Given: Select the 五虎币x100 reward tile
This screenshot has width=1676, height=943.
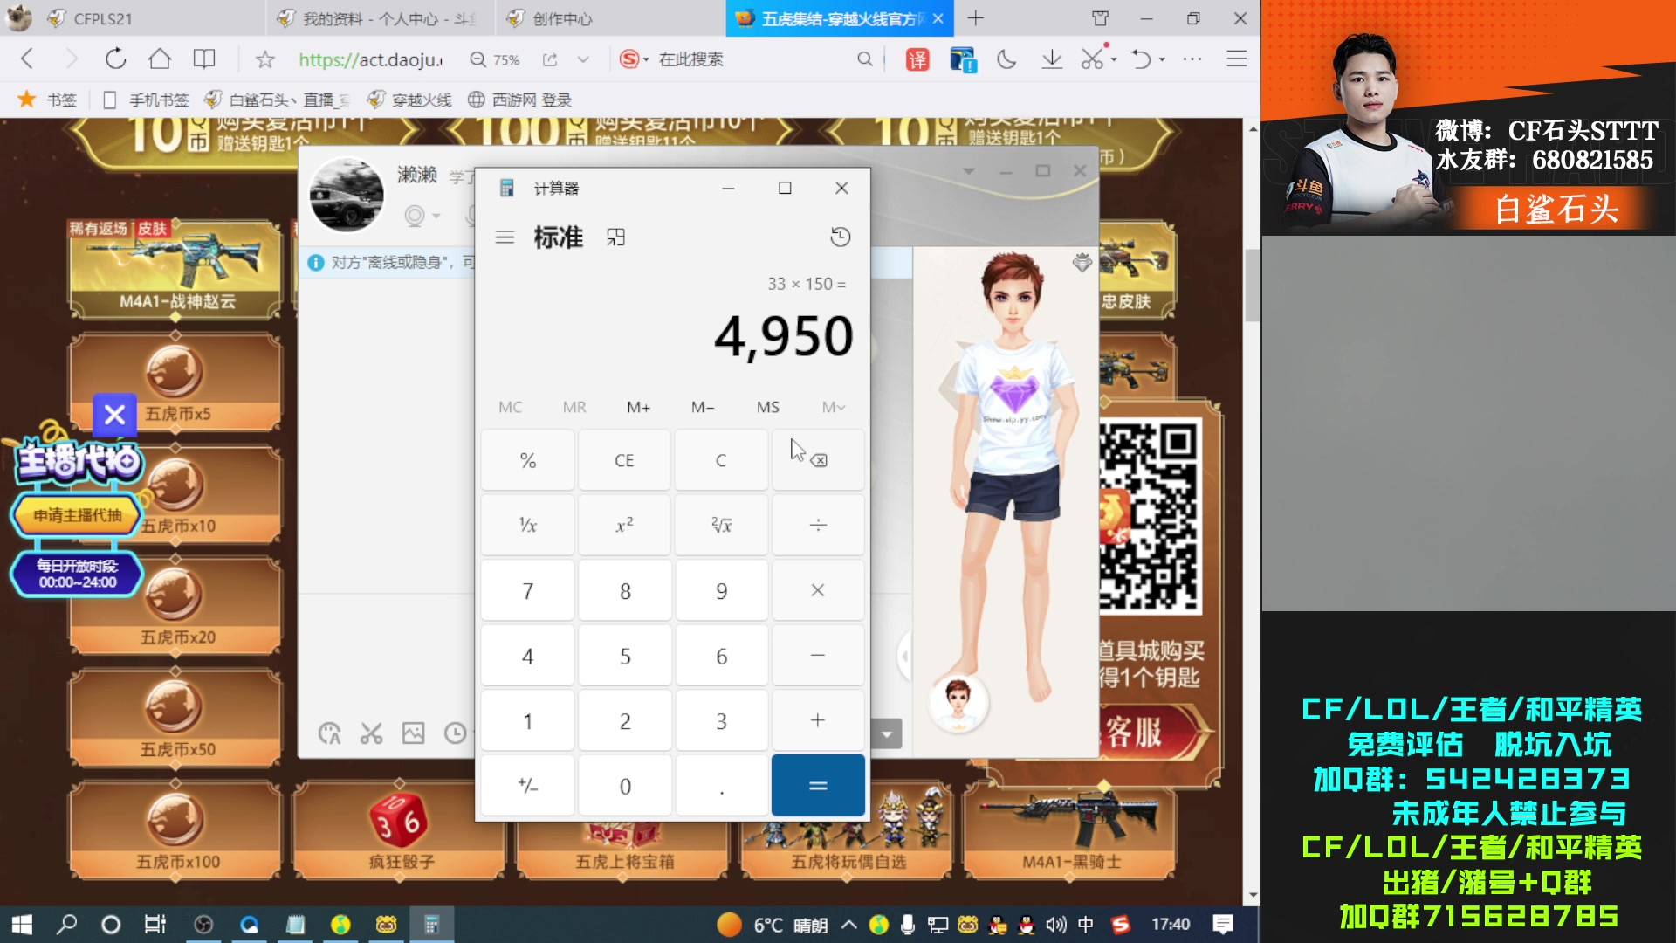Looking at the screenshot, I should (x=175, y=829).
